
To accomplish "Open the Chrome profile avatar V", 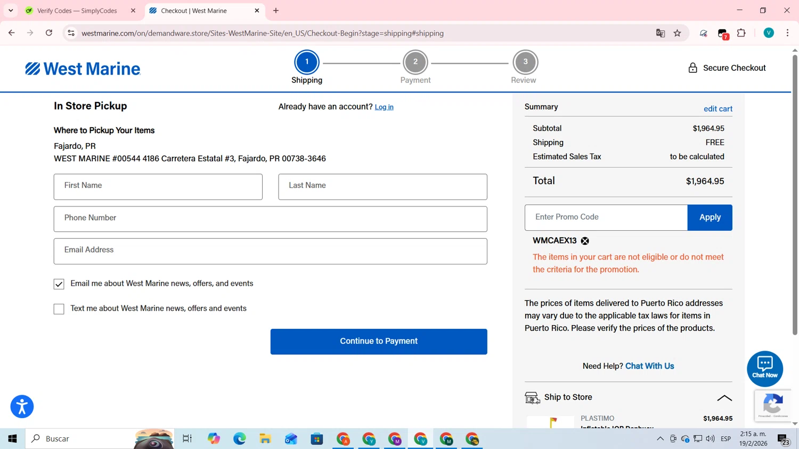I will click(x=769, y=33).
